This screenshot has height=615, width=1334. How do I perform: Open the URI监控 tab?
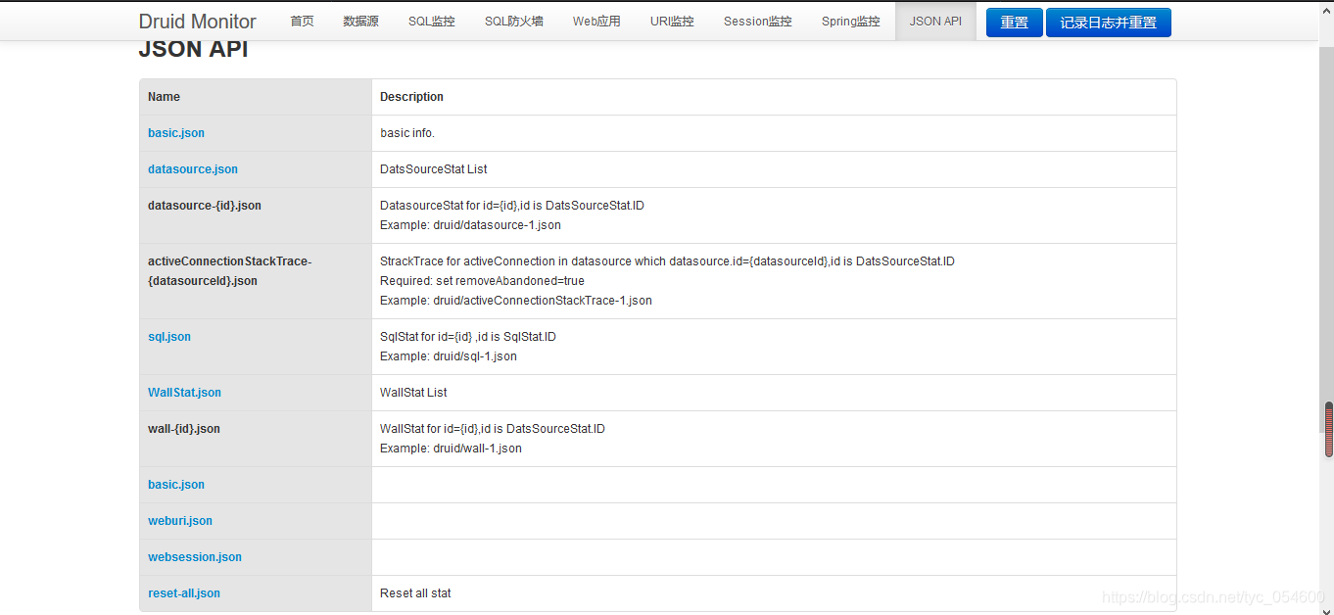click(672, 22)
